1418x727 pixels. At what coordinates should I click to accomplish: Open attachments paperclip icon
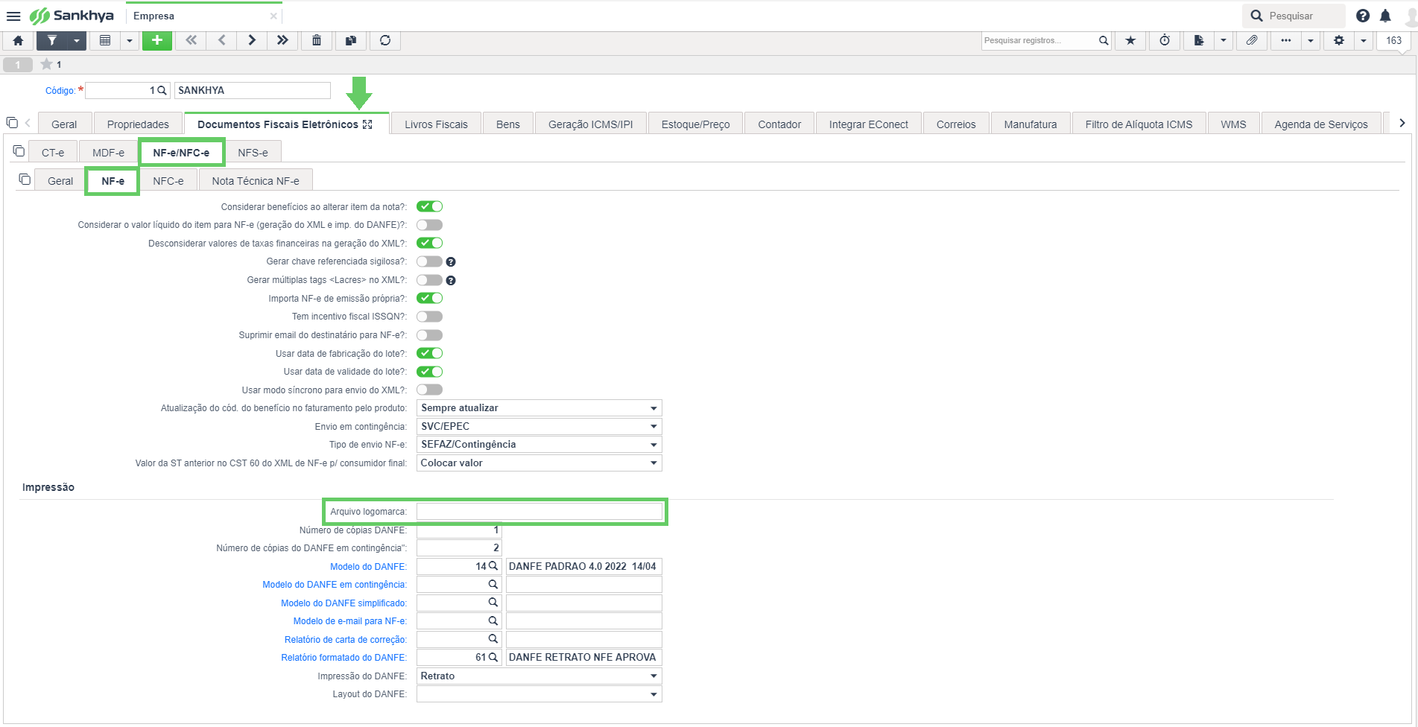[1252, 40]
